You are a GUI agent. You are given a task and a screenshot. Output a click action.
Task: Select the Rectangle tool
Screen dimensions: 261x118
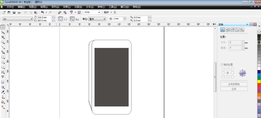(3, 57)
